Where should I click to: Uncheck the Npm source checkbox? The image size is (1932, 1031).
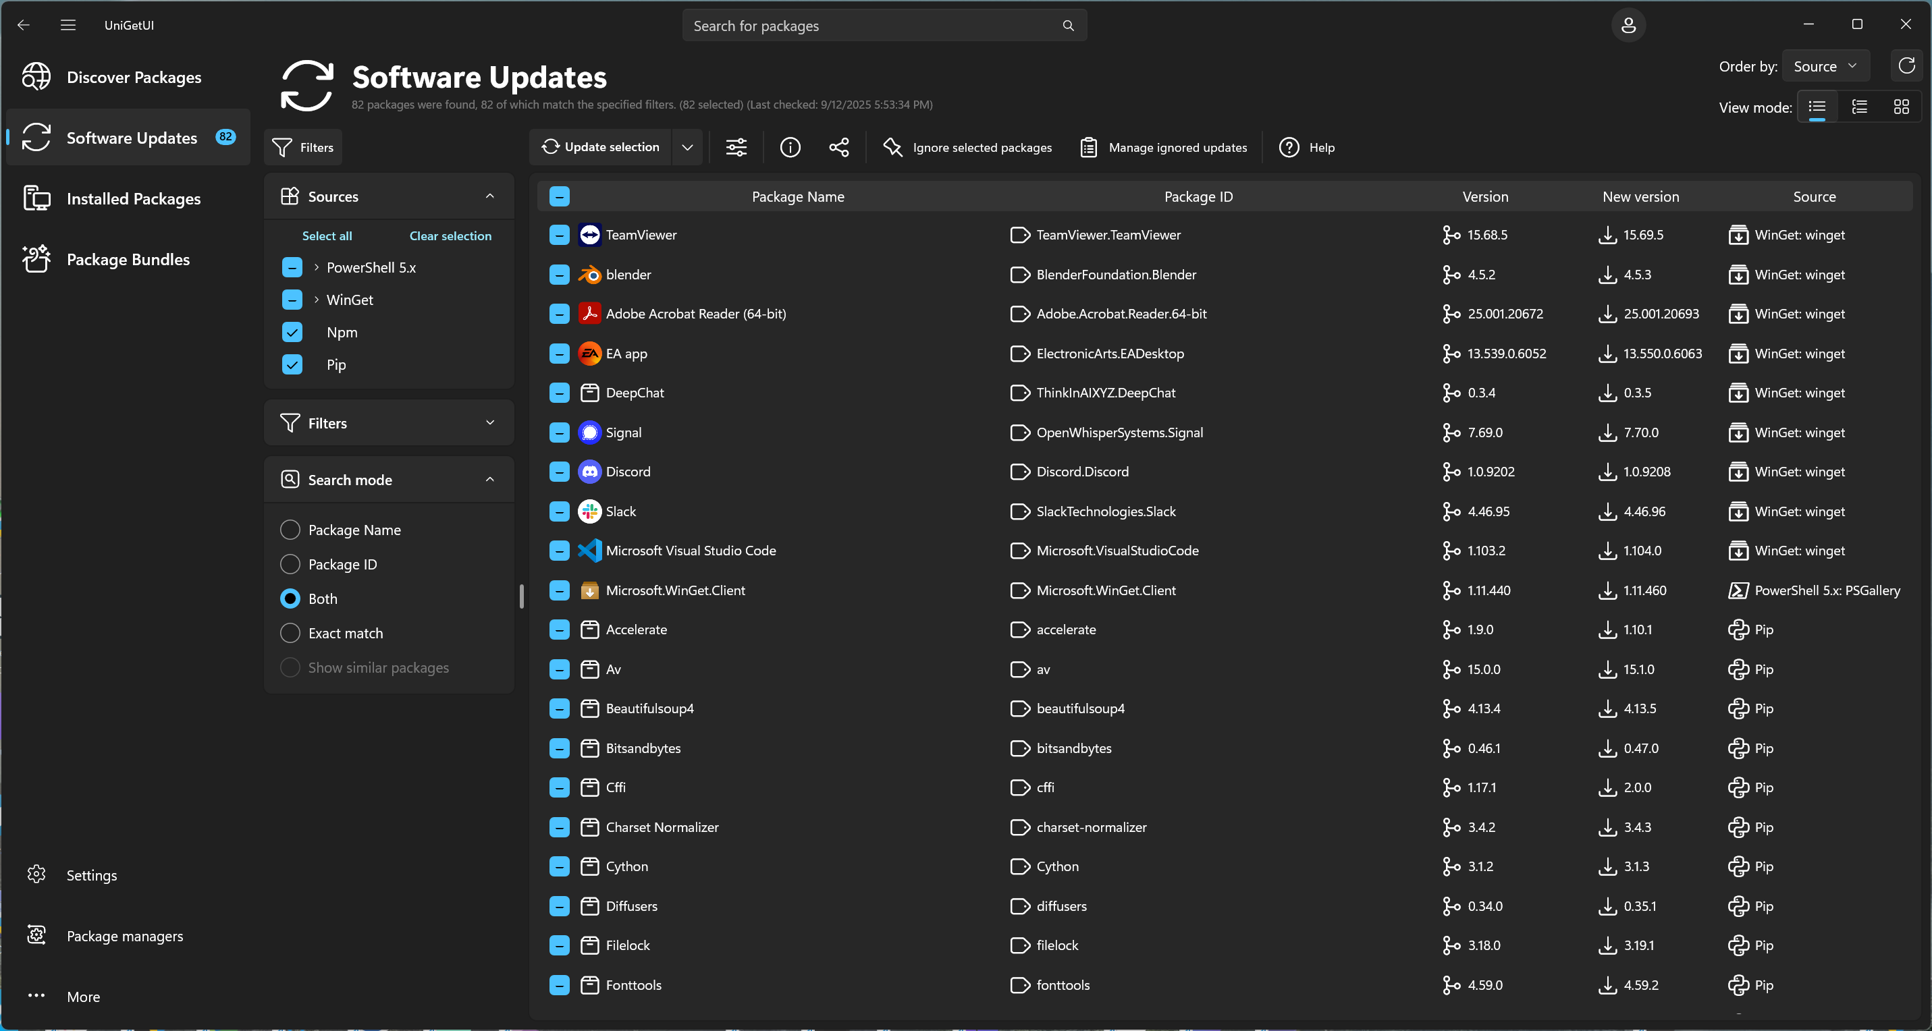tap(292, 332)
